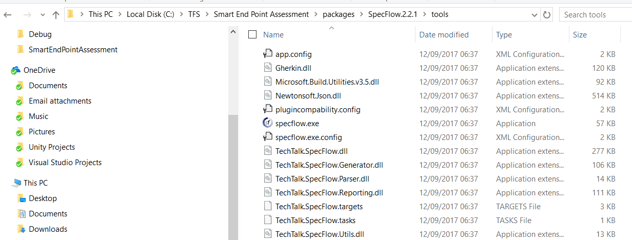
Task: Select Local Disk (C:) breadcrumb
Action: coord(150,14)
